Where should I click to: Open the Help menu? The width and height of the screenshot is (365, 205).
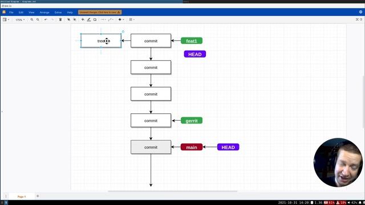[x=70, y=13]
